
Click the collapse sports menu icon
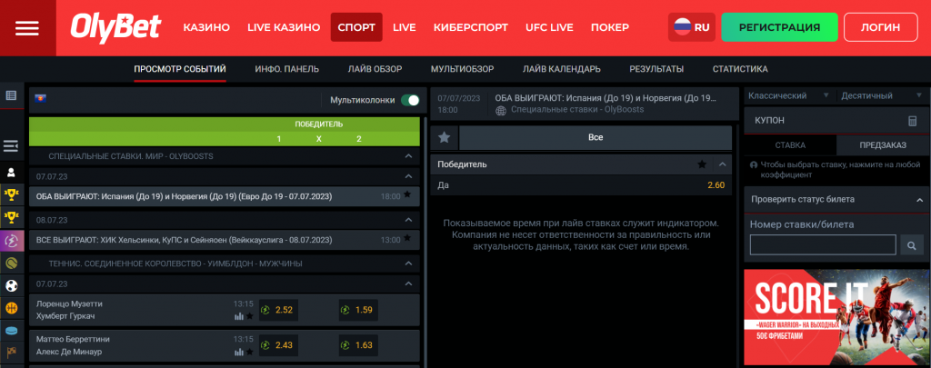click(x=11, y=145)
